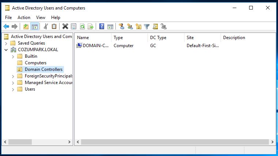278x156 pixels.
Task: Click the Delete (X) toolbar icon
Action: (65, 26)
